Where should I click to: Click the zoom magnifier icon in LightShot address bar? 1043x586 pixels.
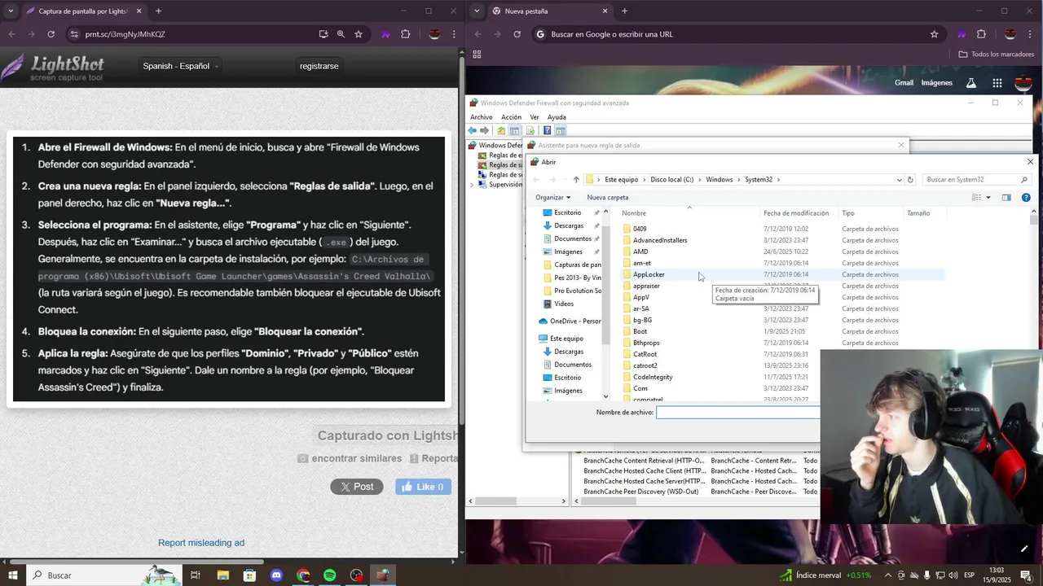[x=341, y=34]
